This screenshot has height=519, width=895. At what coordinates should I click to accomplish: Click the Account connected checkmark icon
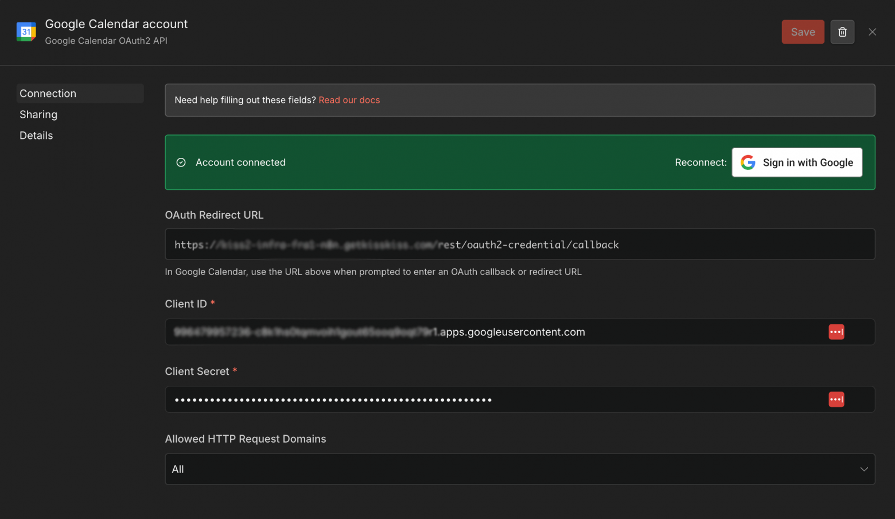click(181, 162)
